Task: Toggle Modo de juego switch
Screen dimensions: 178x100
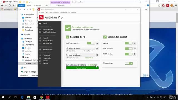Action: 129,63
